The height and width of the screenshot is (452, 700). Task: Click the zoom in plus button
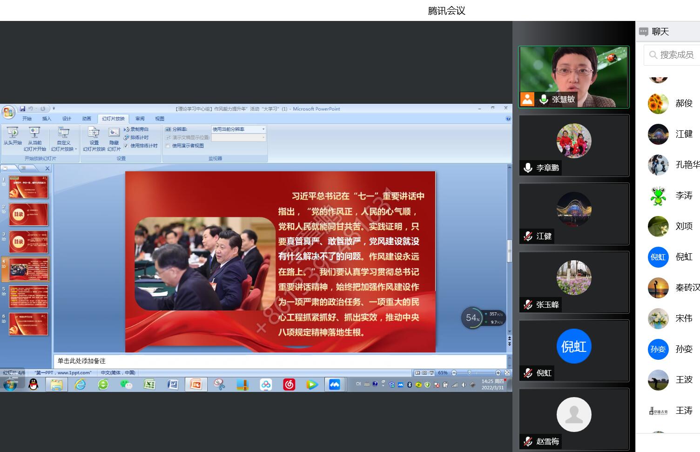[x=498, y=373]
